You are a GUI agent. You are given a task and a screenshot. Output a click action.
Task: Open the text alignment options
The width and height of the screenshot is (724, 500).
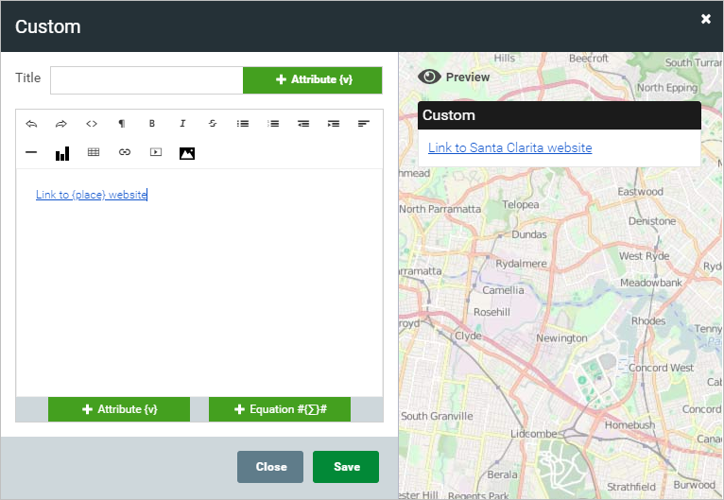[364, 124]
